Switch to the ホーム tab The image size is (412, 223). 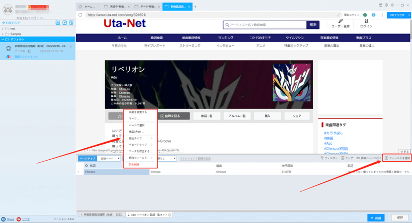tap(88, 7)
